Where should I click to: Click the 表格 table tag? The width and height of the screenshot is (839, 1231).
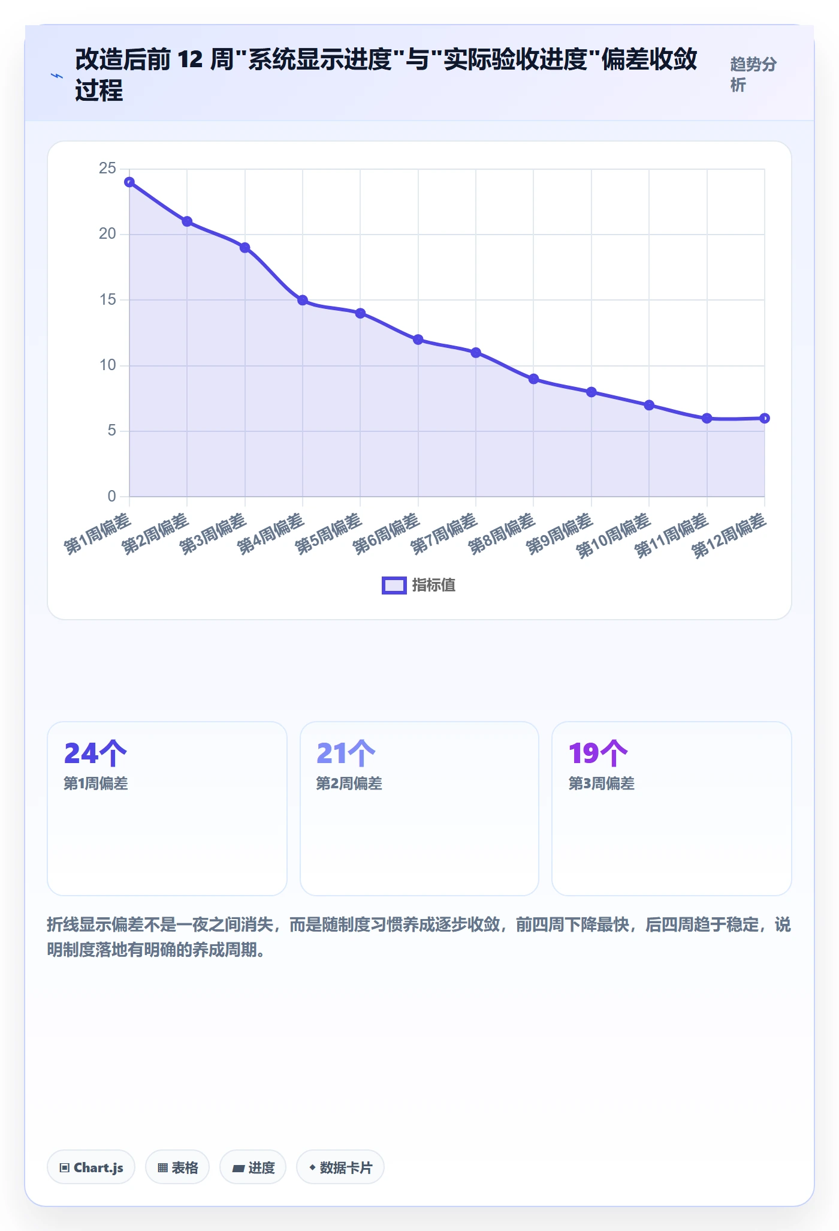177,1167
